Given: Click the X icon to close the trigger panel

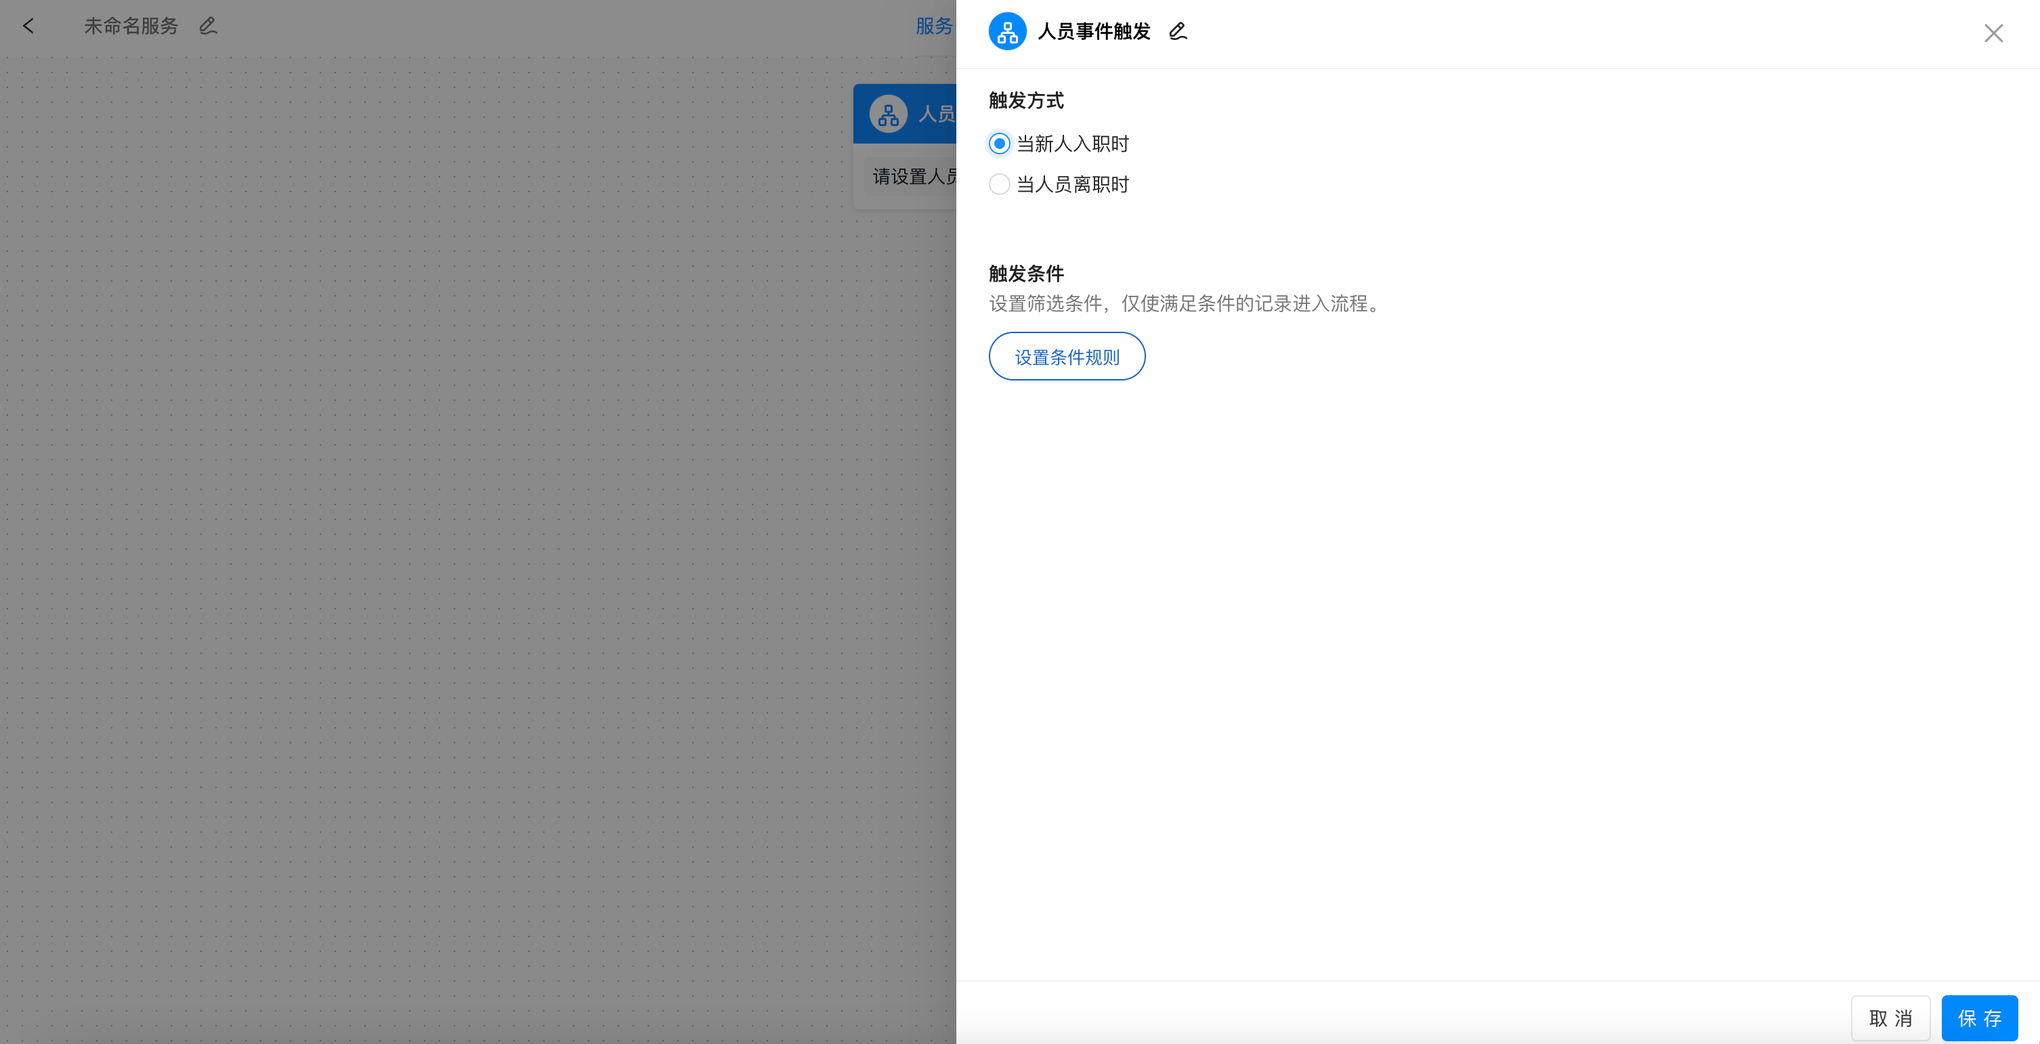Looking at the screenshot, I should [x=1993, y=33].
